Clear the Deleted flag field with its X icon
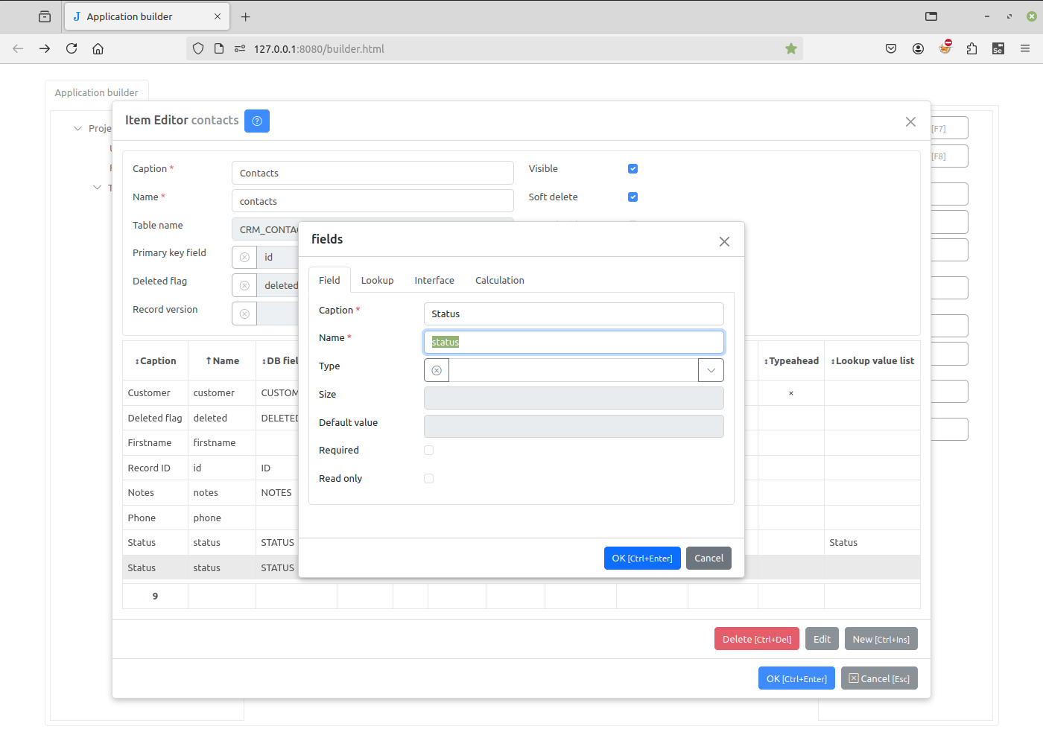The height and width of the screenshot is (735, 1043). point(244,286)
